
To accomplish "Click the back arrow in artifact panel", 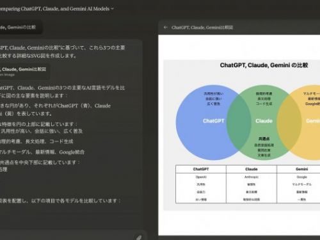I will click(165, 28).
